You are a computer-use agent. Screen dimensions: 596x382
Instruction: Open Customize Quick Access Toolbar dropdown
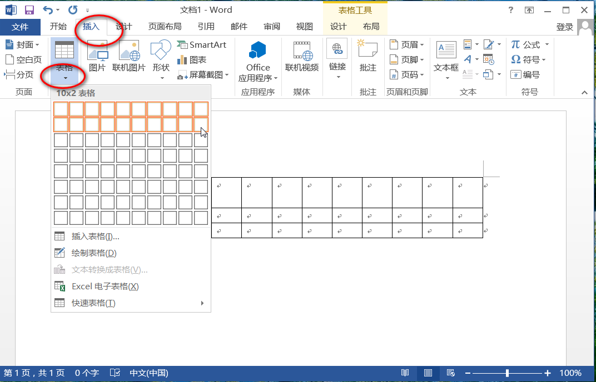pos(88,10)
